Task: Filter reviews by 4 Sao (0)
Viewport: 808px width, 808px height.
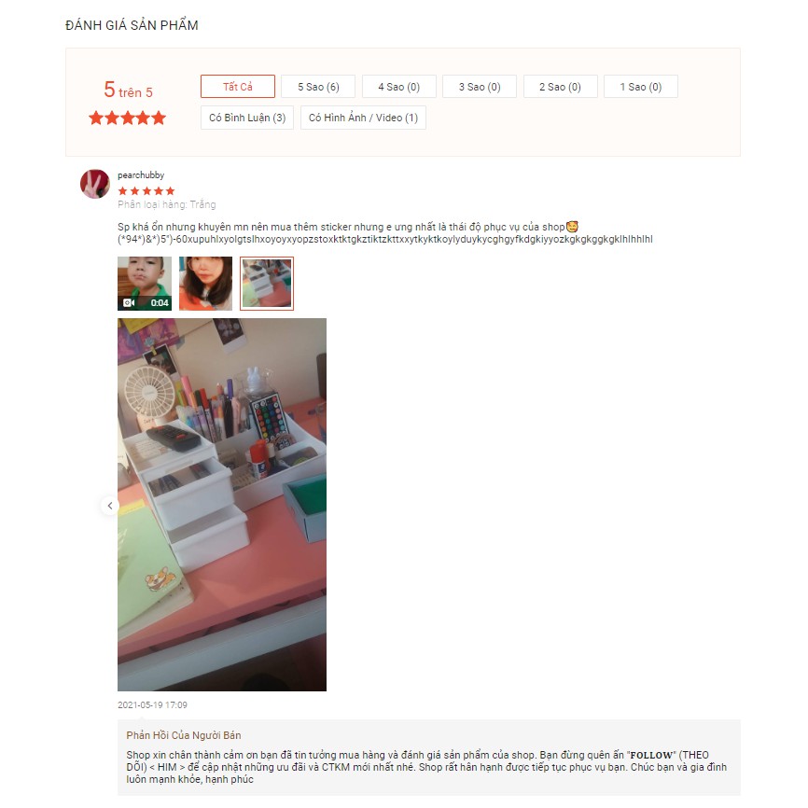Action: pos(398,87)
